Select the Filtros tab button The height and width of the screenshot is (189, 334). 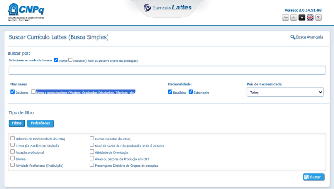click(x=17, y=123)
